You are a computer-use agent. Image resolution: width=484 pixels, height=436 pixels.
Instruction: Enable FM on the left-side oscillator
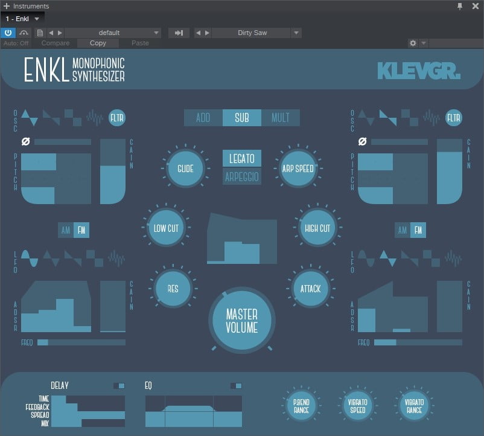81,230
